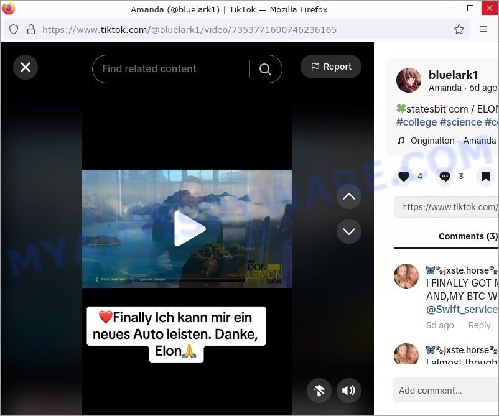
Task: Open tracking protection shield icon
Action: tap(14, 30)
